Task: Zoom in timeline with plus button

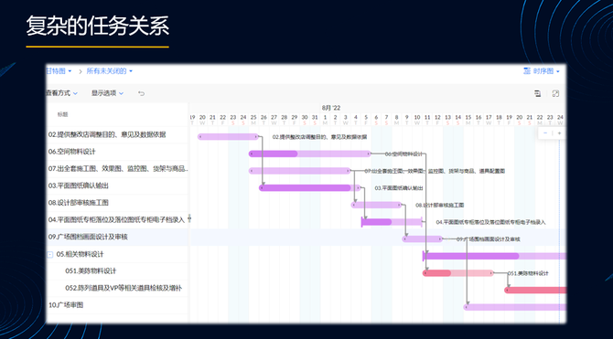Action: (x=559, y=133)
